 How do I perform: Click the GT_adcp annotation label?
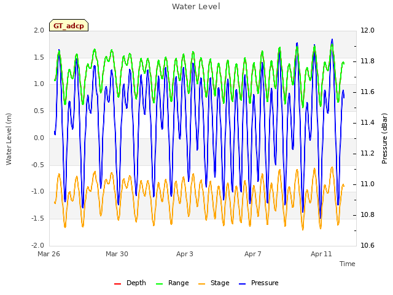tap(69, 26)
